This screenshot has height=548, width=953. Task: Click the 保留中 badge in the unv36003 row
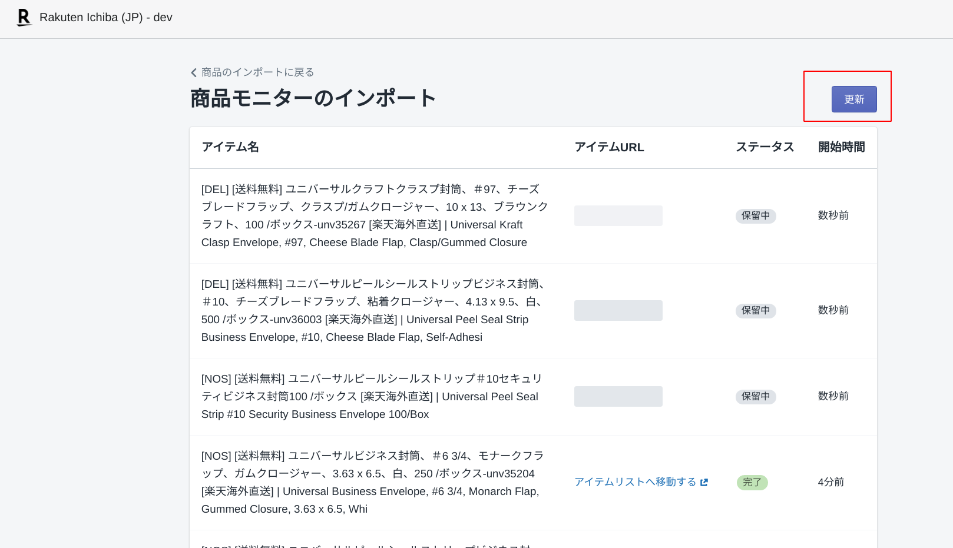click(756, 311)
